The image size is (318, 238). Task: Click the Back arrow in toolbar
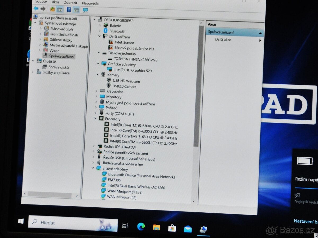36,8
